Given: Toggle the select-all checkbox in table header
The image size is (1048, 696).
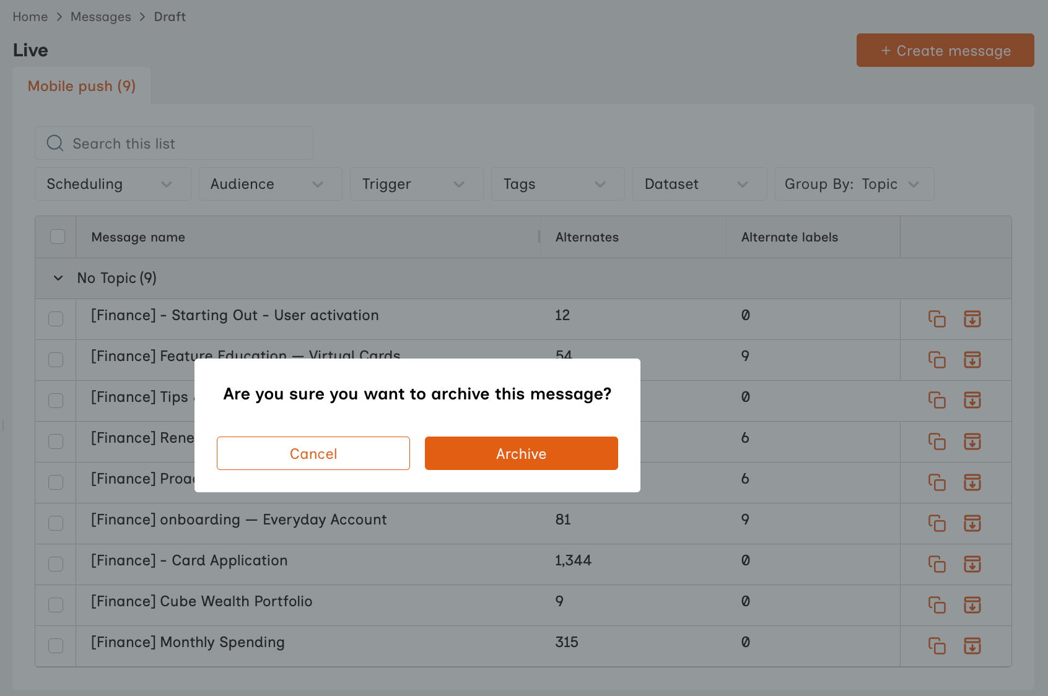Looking at the screenshot, I should coord(58,237).
